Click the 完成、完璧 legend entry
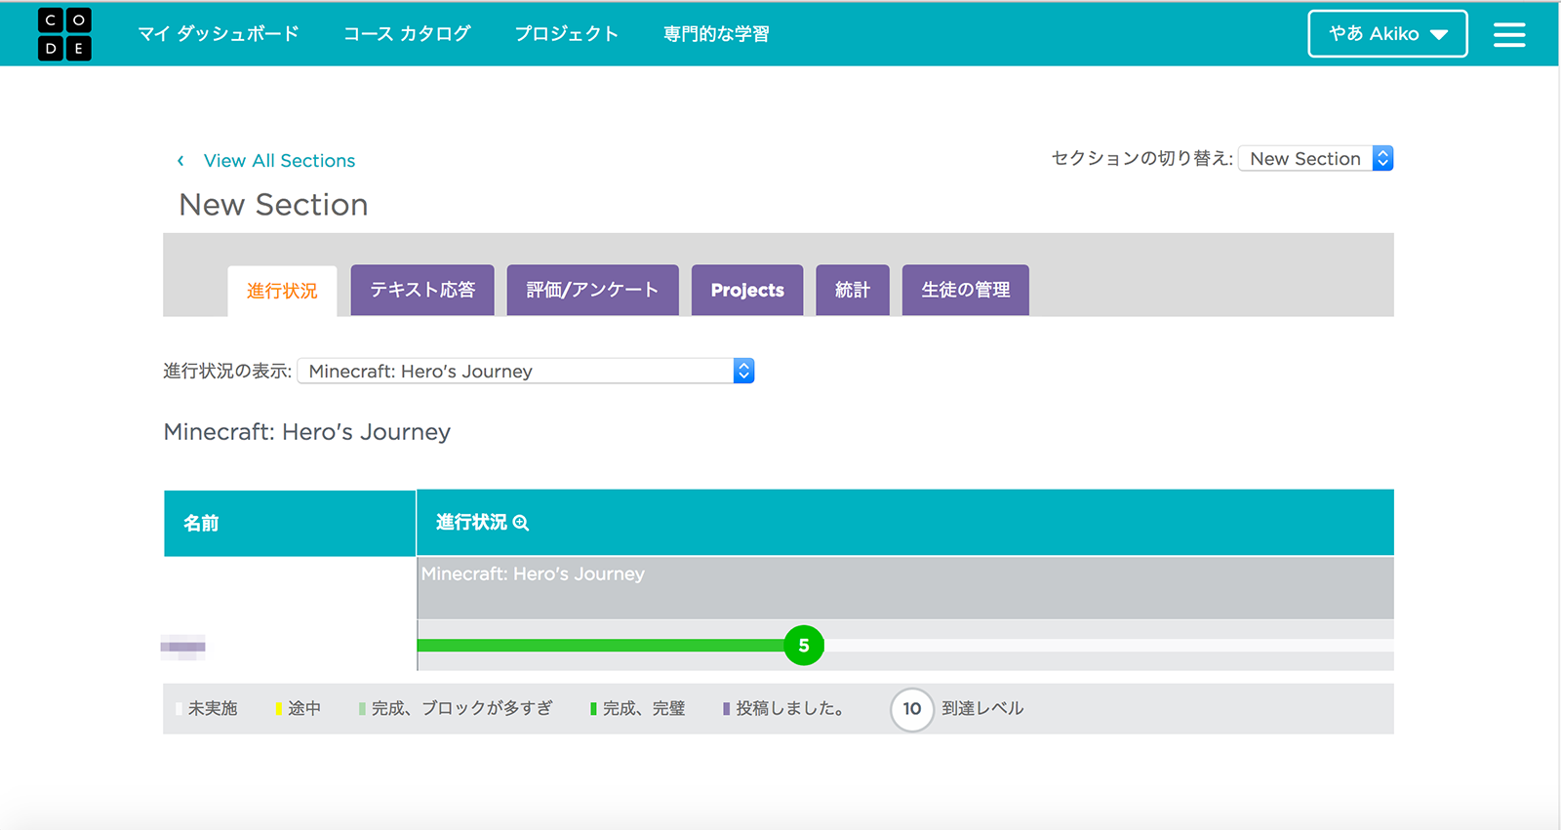Screen dimensions: 1561x830 tap(638, 709)
